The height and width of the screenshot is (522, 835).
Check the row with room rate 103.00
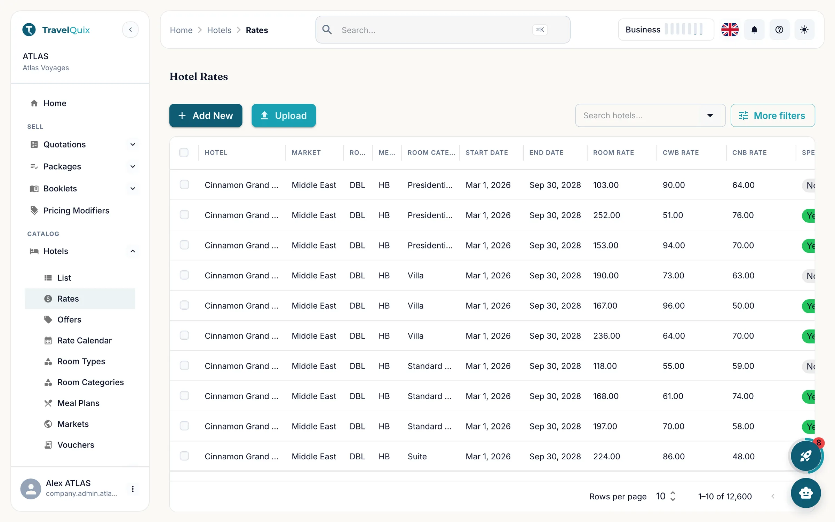coord(184,184)
